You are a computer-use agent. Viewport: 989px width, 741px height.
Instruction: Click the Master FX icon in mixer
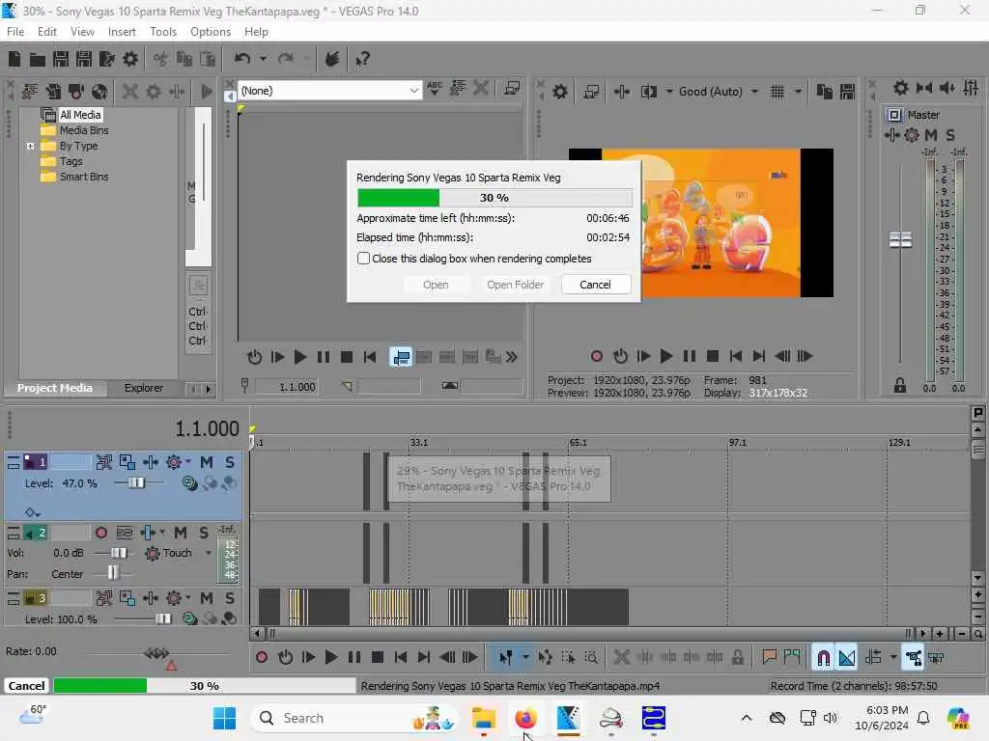click(891, 135)
